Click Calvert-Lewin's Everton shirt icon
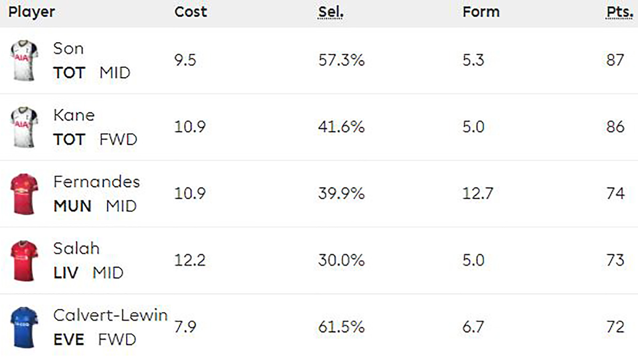638x359 pixels. tap(24, 327)
